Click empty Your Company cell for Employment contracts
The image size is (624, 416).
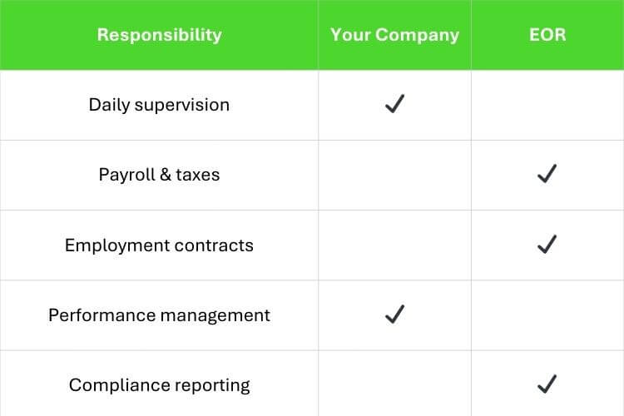(394, 245)
